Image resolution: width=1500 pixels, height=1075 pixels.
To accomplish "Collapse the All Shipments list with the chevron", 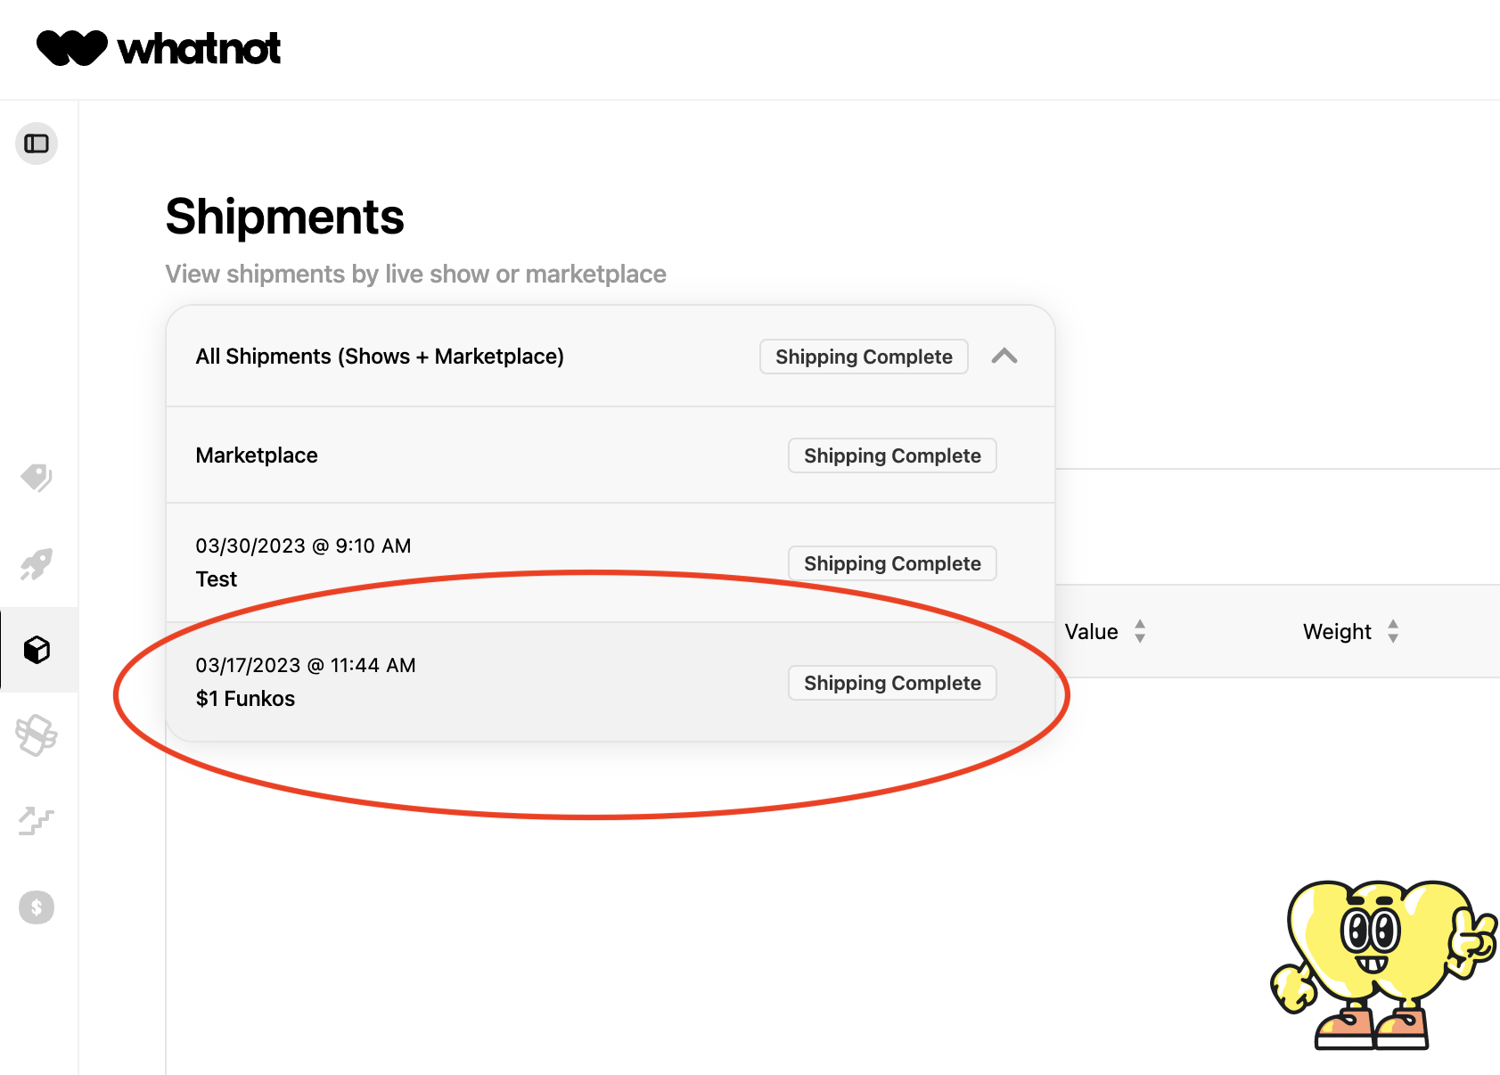I will (1005, 357).
